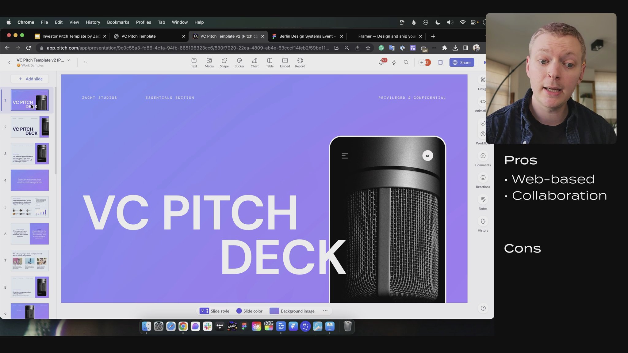Open the Sticker picker

(239, 63)
